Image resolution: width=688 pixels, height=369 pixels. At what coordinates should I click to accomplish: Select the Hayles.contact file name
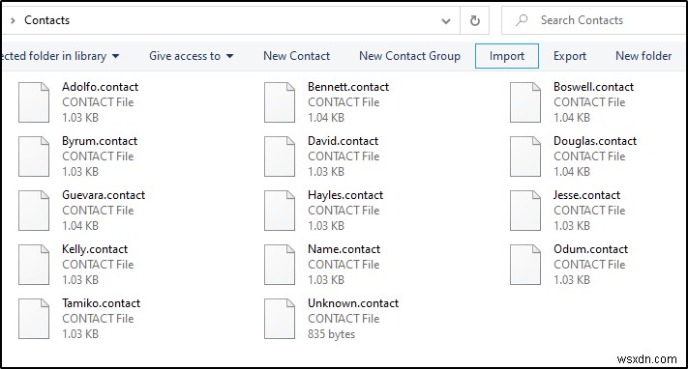[345, 195]
